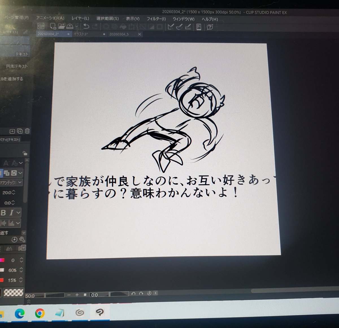339x328 pixels.
Task: Adjust hue value 0 stepper
Action: (21, 260)
